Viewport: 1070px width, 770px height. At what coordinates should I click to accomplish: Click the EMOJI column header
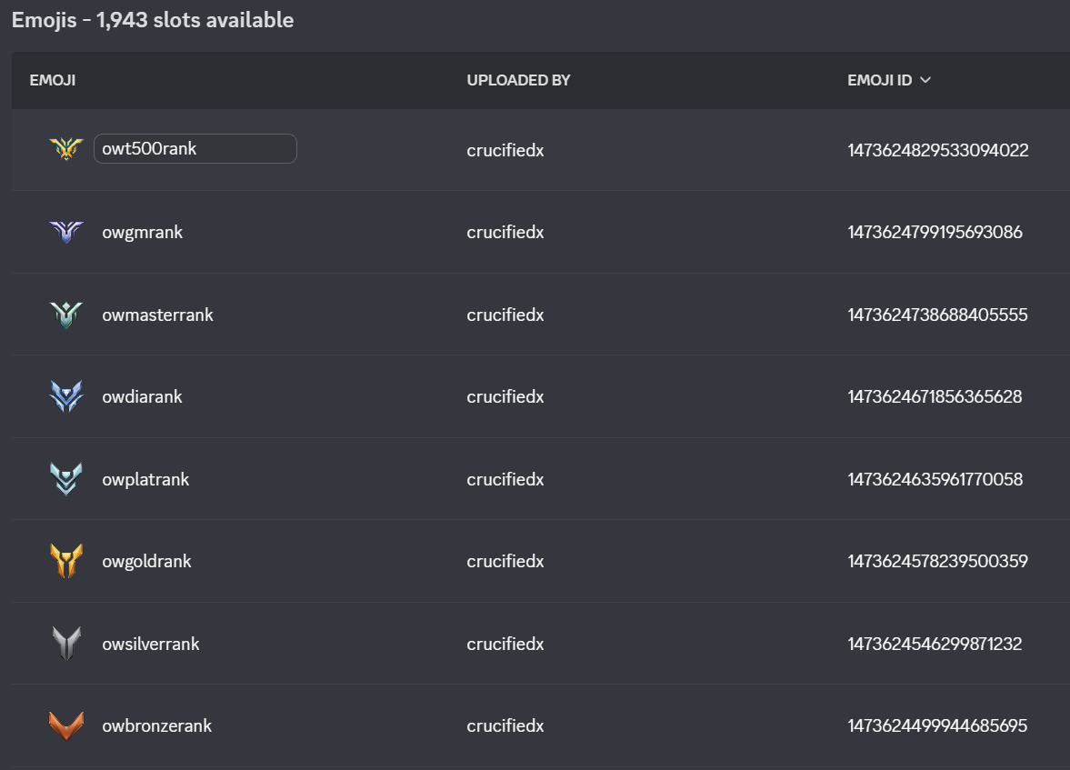(53, 81)
